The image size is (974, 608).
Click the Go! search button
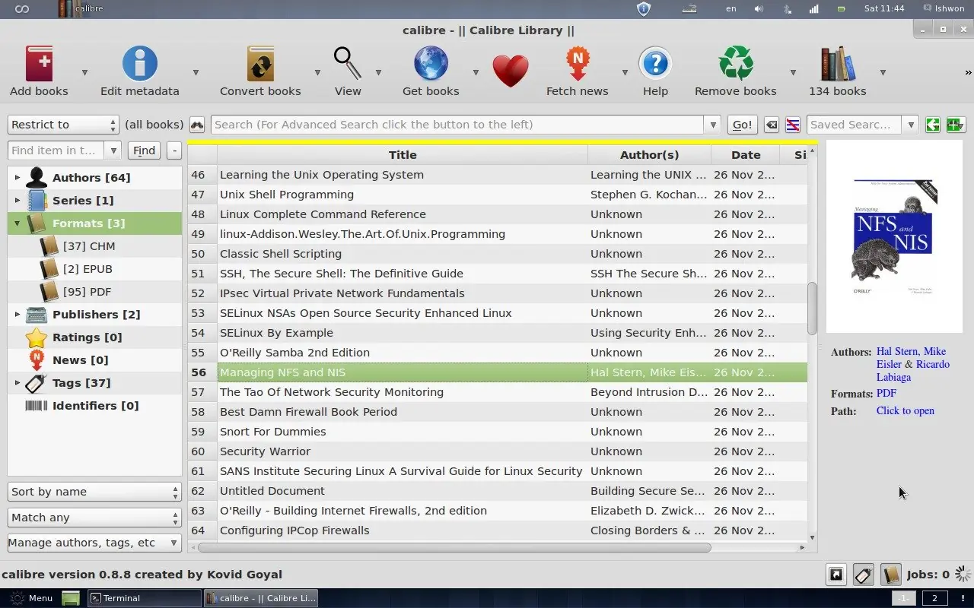[x=742, y=125]
